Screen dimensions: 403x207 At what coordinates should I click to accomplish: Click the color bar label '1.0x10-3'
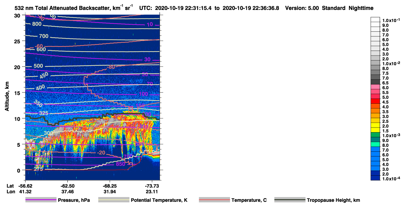pos(391,135)
